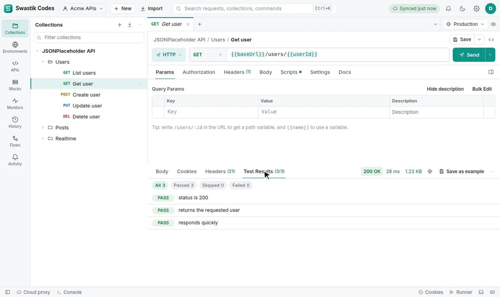This screenshot has width=500, height=297.
Task: Filter results by Passed 3 chip
Action: [x=183, y=185]
